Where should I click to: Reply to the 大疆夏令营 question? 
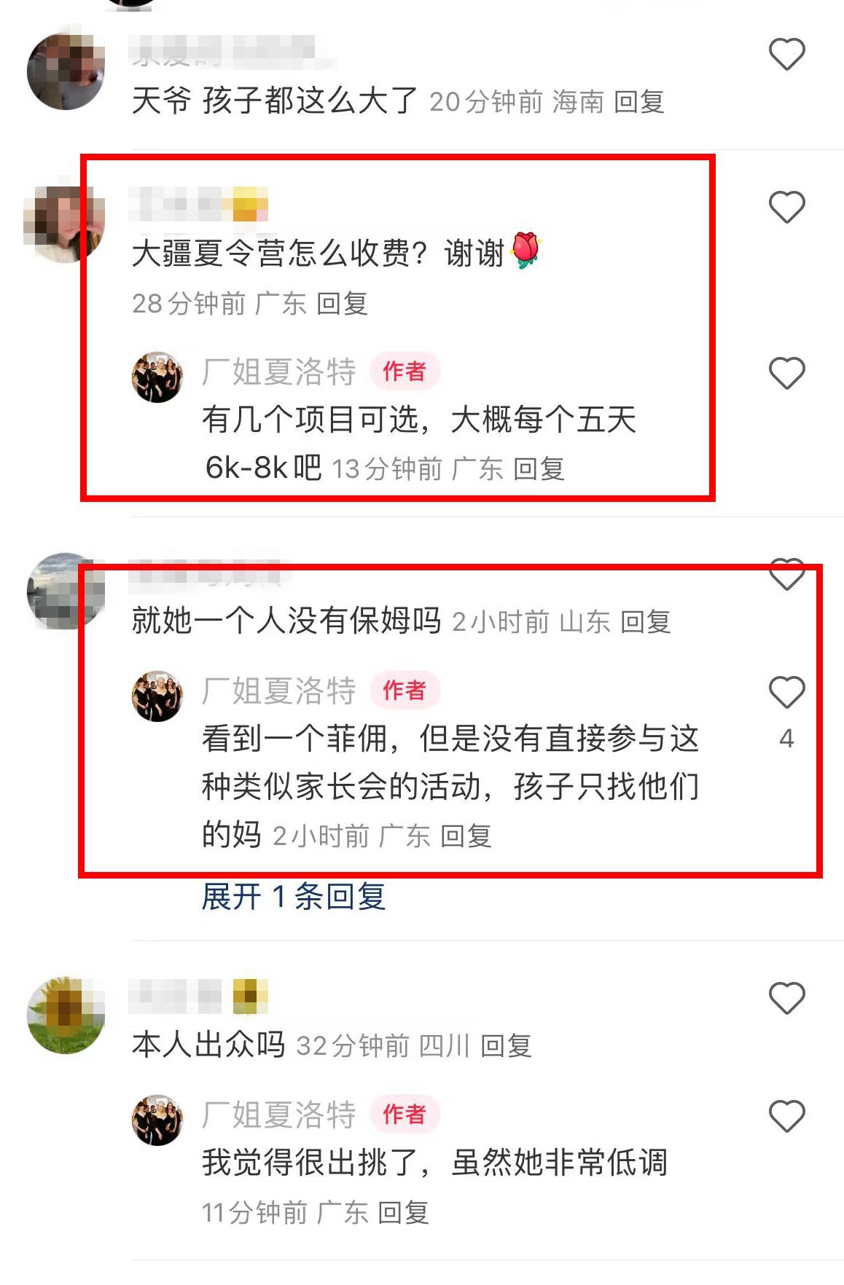(x=342, y=304)
